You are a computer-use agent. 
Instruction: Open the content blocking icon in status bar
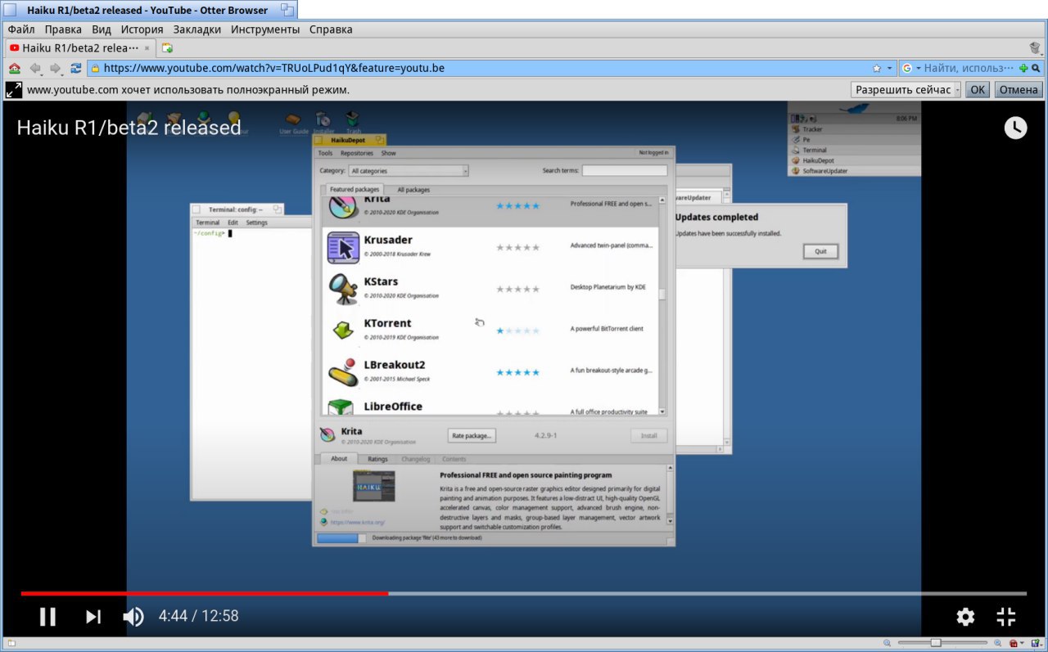(1013, 644)
